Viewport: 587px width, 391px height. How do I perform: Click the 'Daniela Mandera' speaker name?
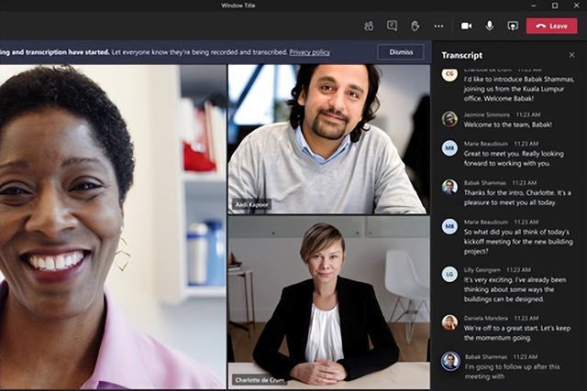(486, 318)
